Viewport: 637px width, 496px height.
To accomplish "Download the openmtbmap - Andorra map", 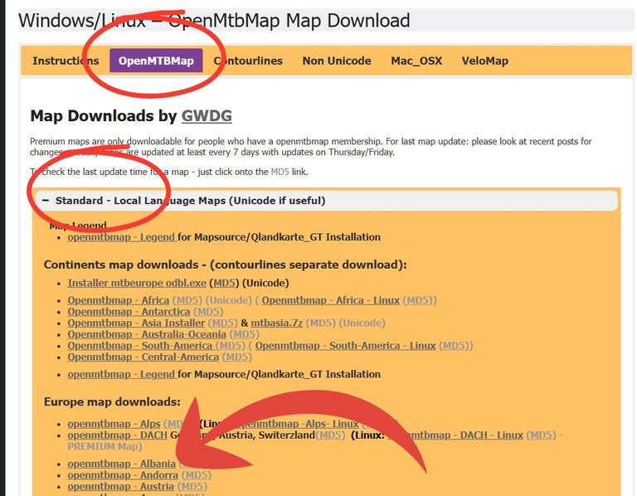I will [123, 475].
